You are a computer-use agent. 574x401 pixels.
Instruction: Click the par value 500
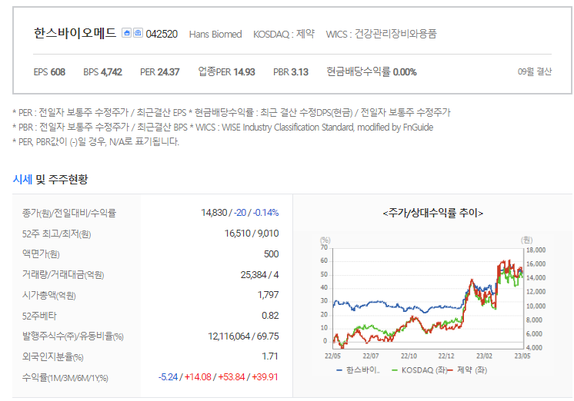click(x=272, y=254)
